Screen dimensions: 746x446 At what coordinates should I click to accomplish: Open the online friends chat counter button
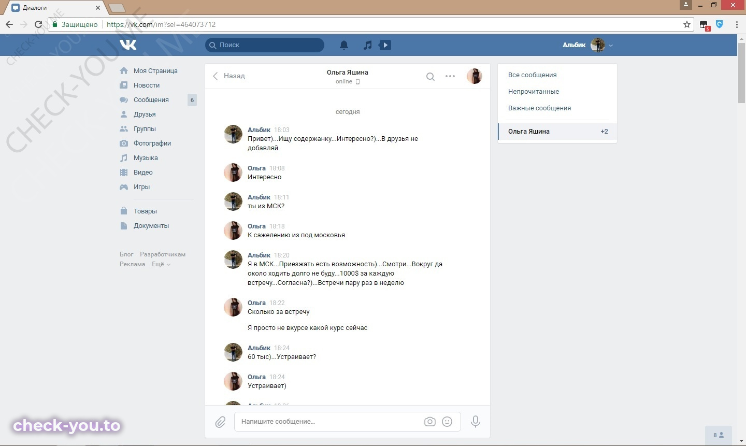click(x=719, y=435)
